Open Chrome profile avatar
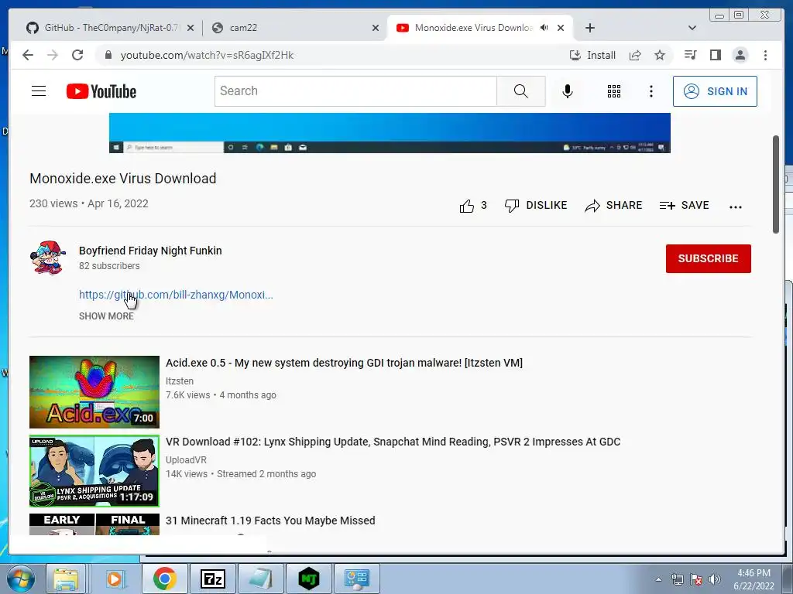This screenshot has height=594, width=793. click(x=740, y=55)
